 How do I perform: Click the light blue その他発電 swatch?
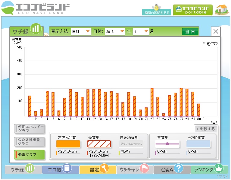[198, 144]
